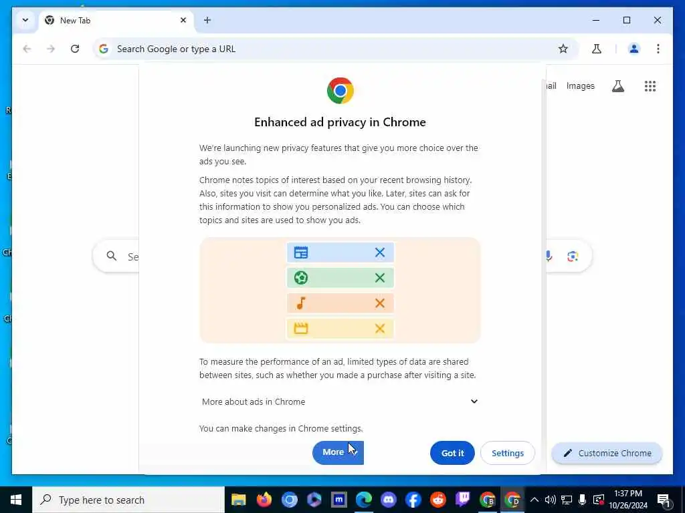Open Firefox from the taskbar
685x513 pixels.
(x=264, y=500)
